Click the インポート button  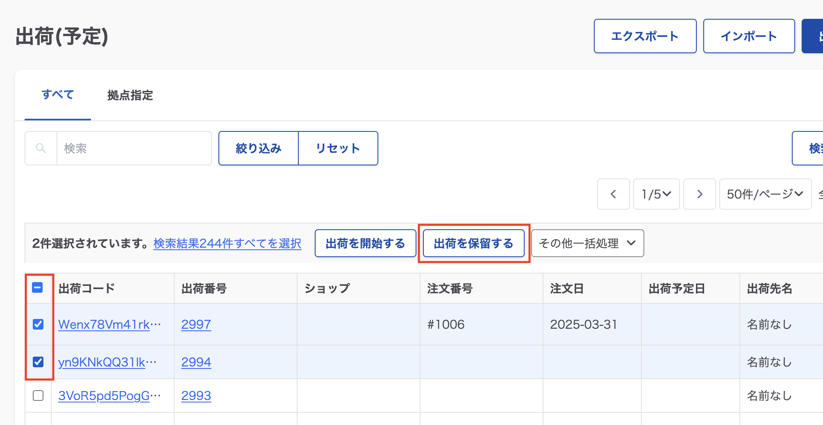(x=748, y=36)
